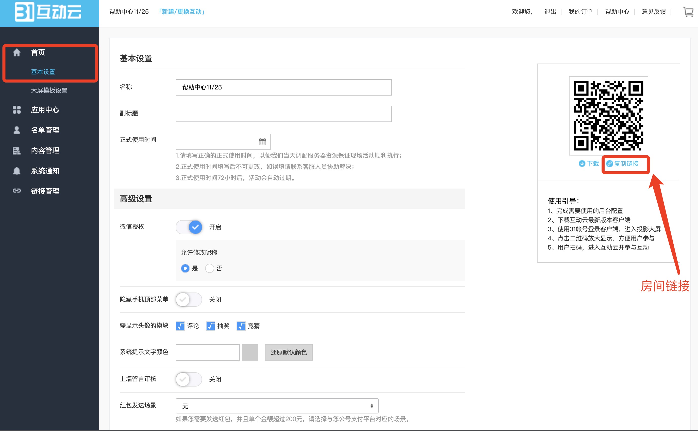Click the home icon beside 首页
Screen dimensions: 698x431
tap(17, 52)
